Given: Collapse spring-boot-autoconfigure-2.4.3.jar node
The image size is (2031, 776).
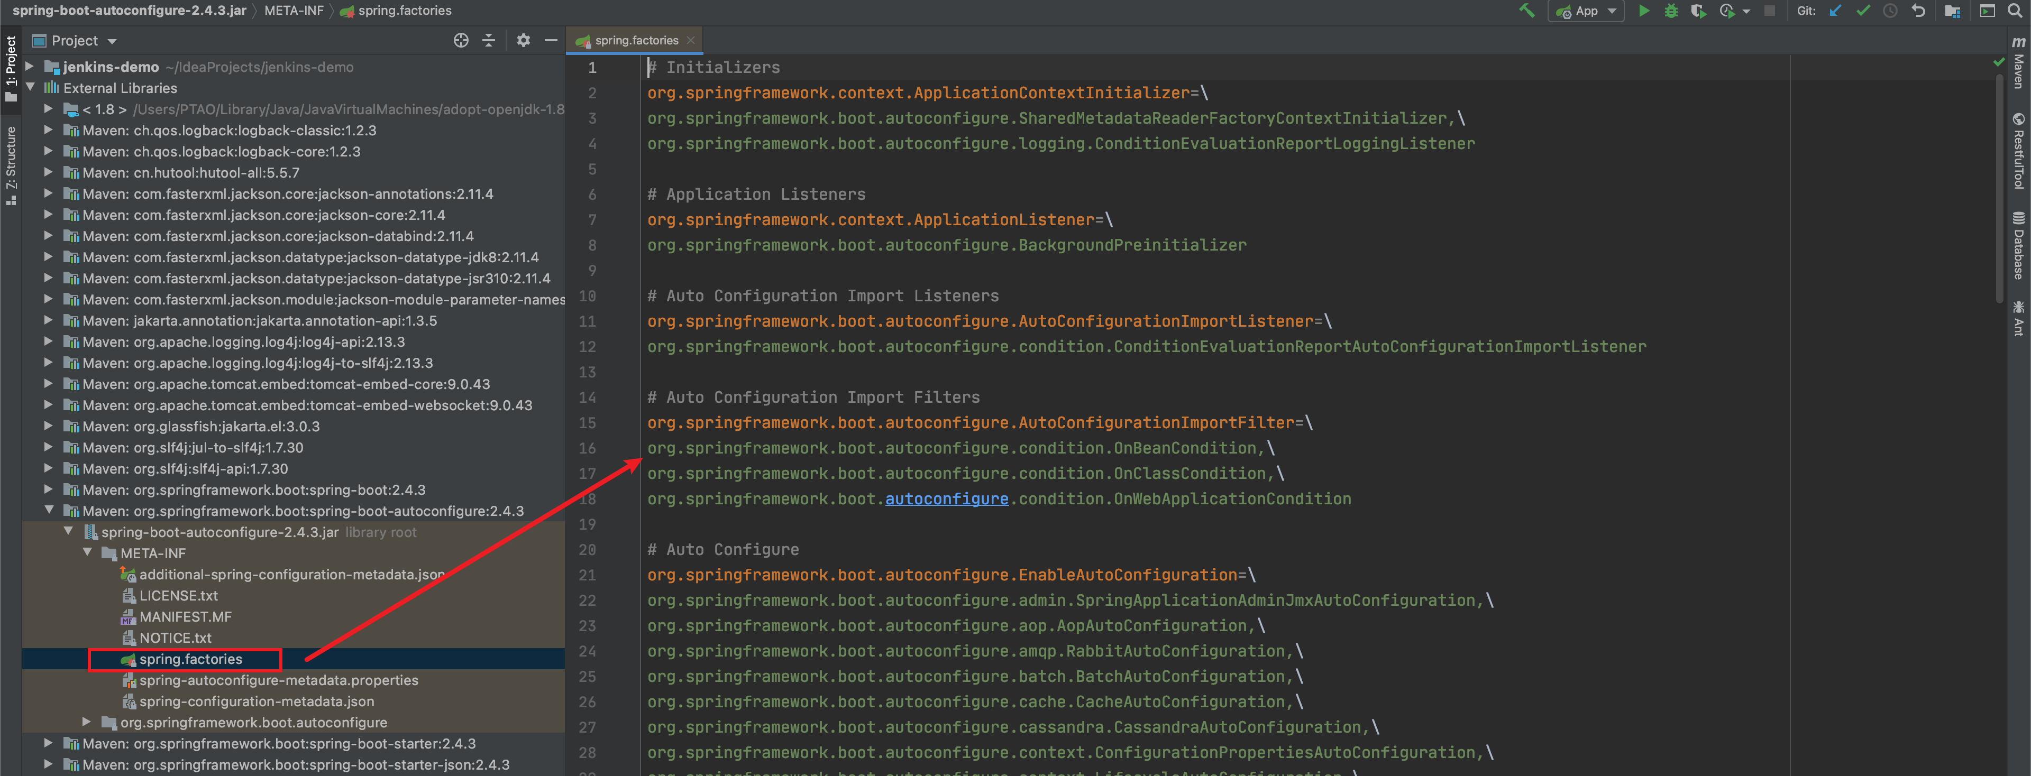Looking at the screenshot, I should [x=68, y=532].
